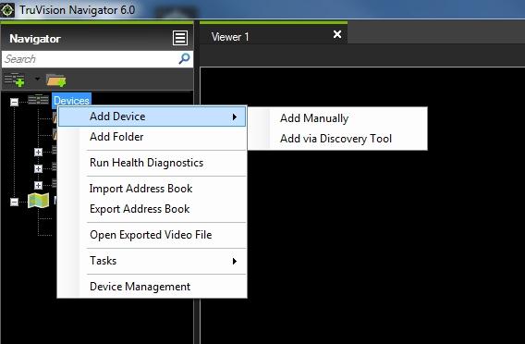Click the add device icon with green plus
This screenshot has width=525, height=344.
coord(15,80)
